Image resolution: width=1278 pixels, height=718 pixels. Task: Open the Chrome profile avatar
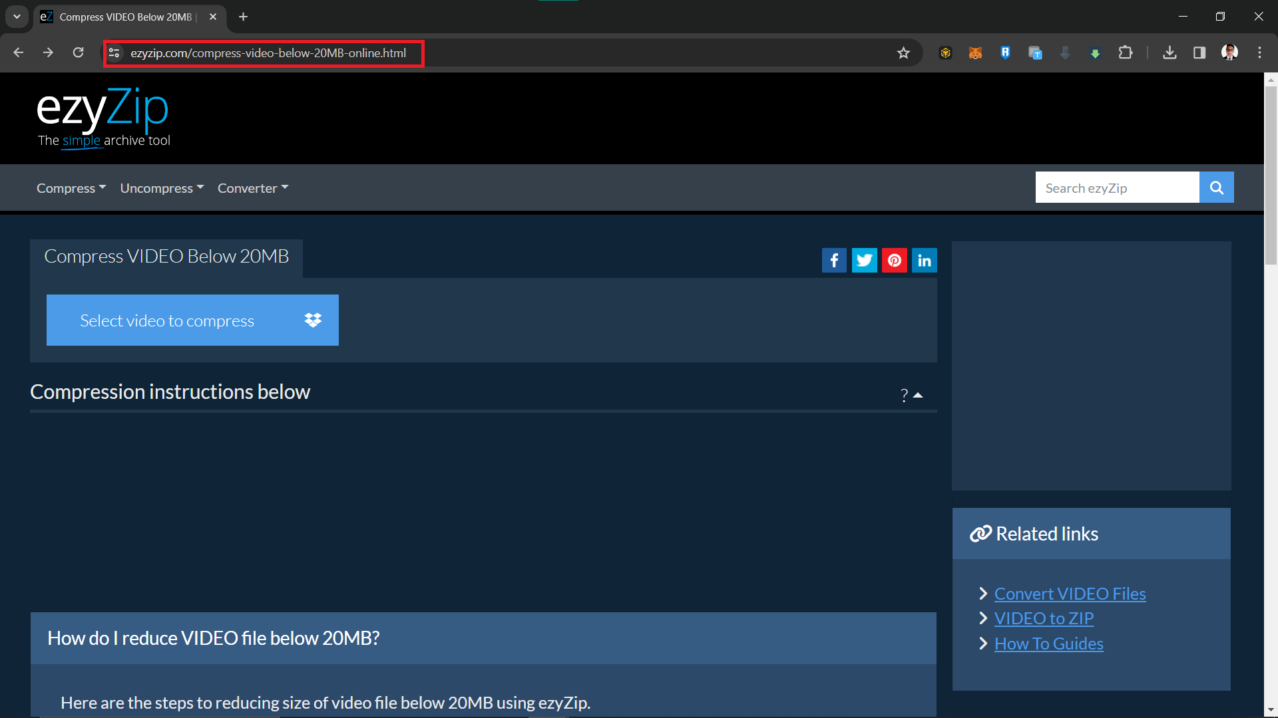coord(1229,53)
